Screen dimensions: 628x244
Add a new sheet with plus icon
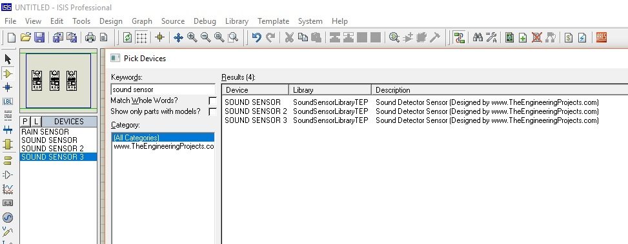click(x=523, y=37)
